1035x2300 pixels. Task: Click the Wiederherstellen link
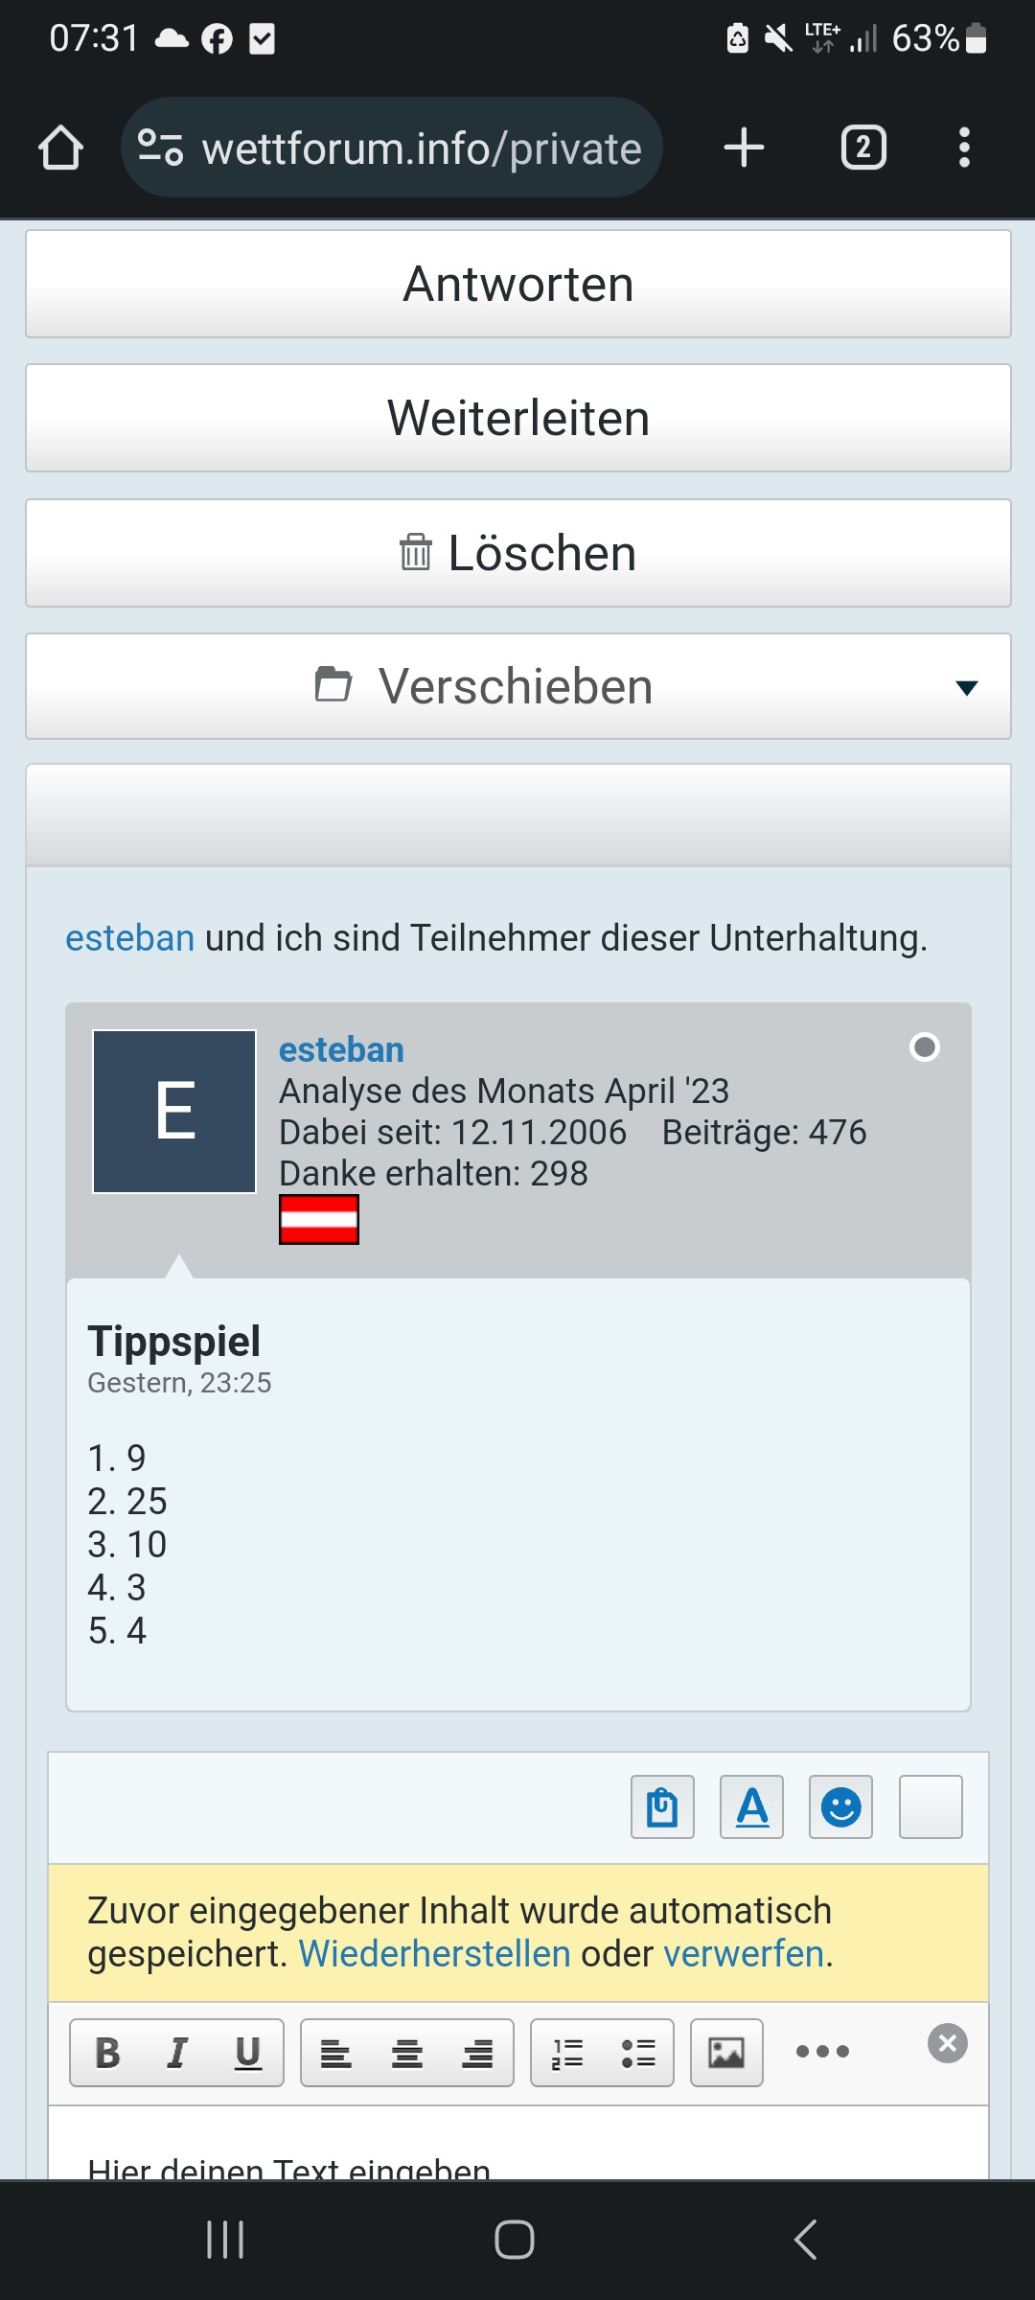(x=434, y=1953)
